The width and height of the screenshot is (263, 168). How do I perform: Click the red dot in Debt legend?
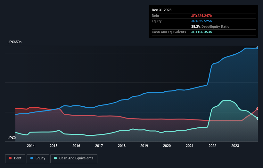point(11,158)
